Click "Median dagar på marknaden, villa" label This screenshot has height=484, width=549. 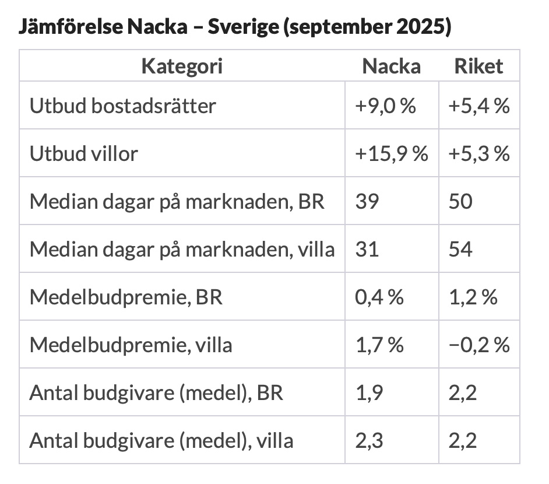pos(182,250)
